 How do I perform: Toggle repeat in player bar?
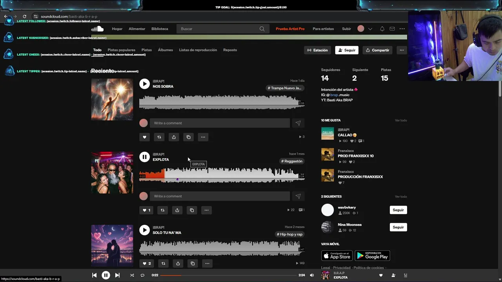coord(142,275)
